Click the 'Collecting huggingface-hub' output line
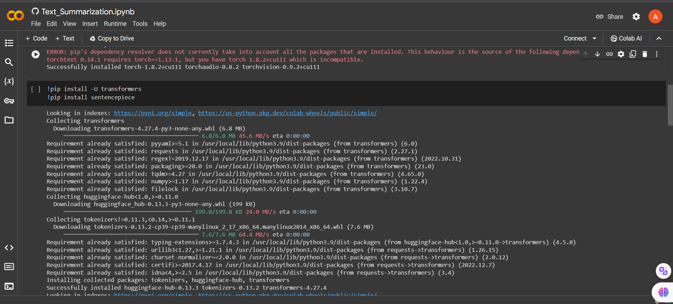 point(112,197)
